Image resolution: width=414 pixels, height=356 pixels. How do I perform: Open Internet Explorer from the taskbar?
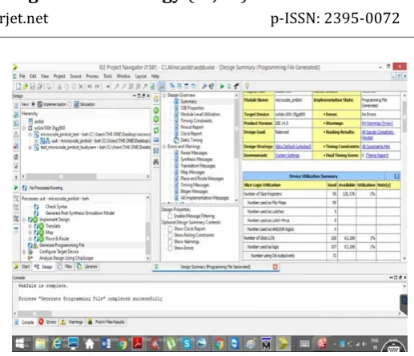(57, 343)
